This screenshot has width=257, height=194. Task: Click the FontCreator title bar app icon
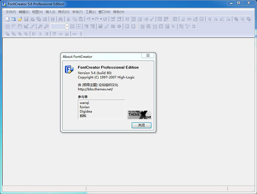pyautogui.click(x=4, y=4)
